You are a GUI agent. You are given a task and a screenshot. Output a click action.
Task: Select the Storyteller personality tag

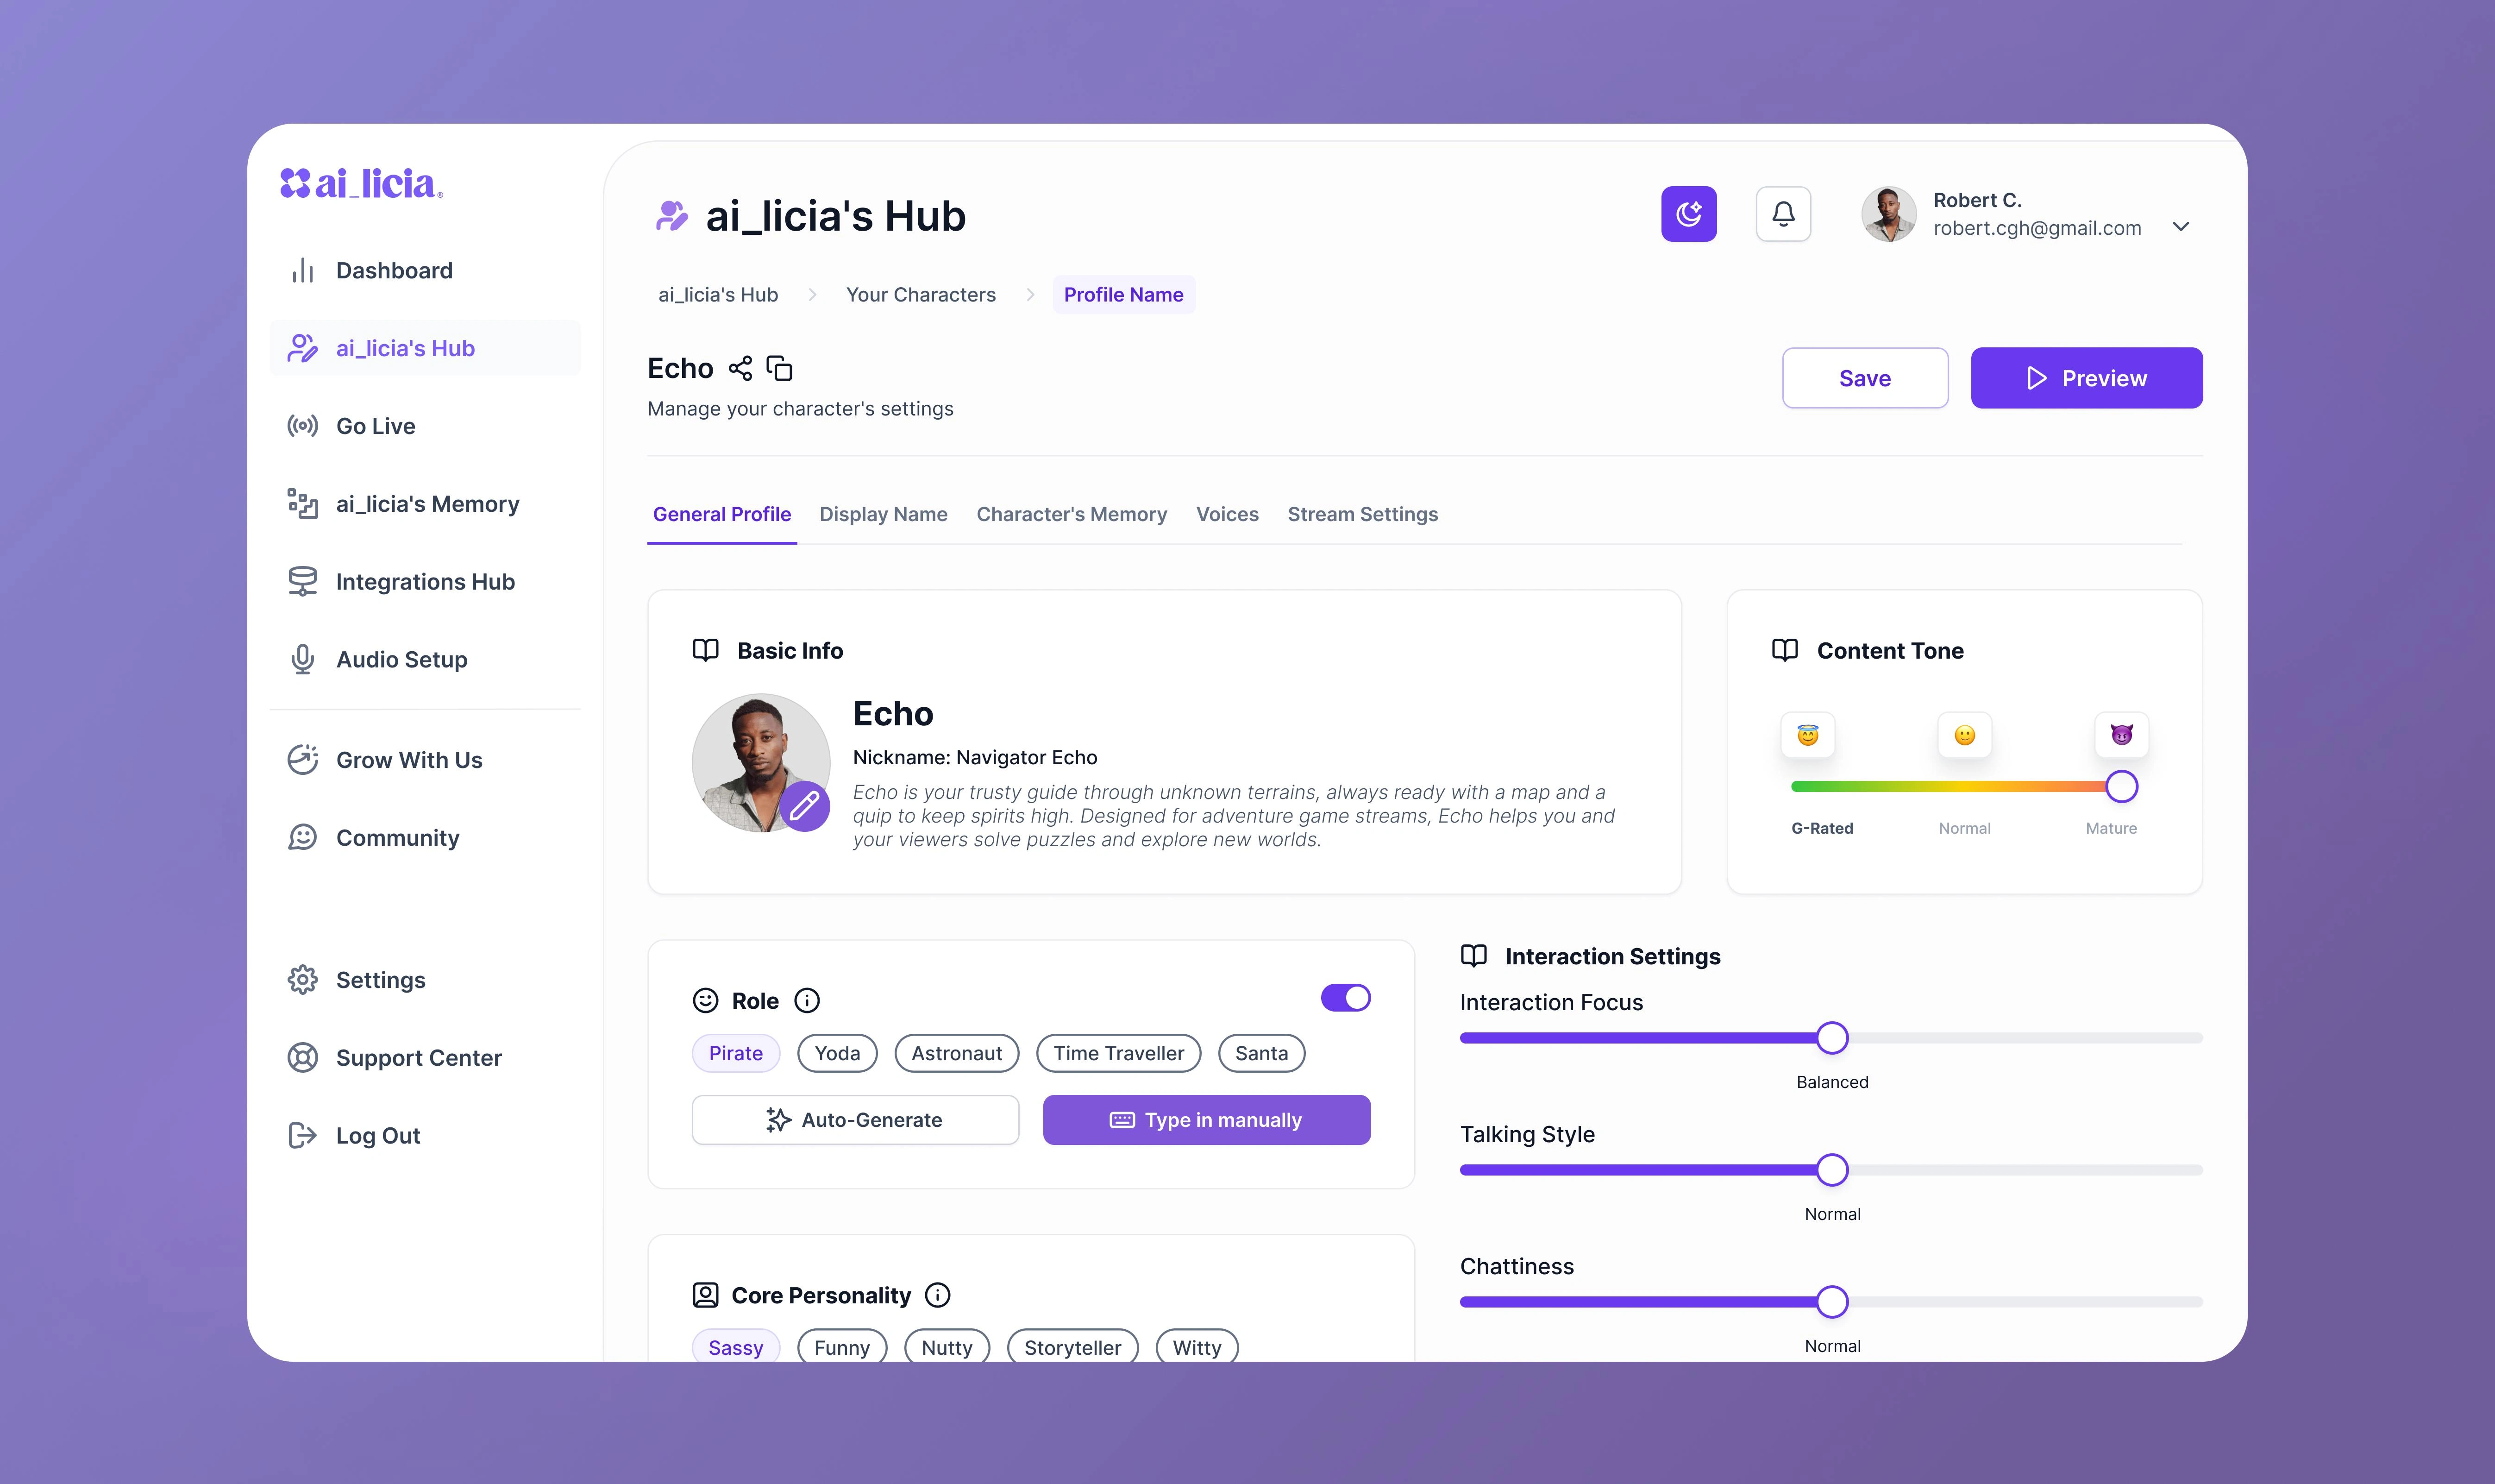click(x=1072, y=1346)
